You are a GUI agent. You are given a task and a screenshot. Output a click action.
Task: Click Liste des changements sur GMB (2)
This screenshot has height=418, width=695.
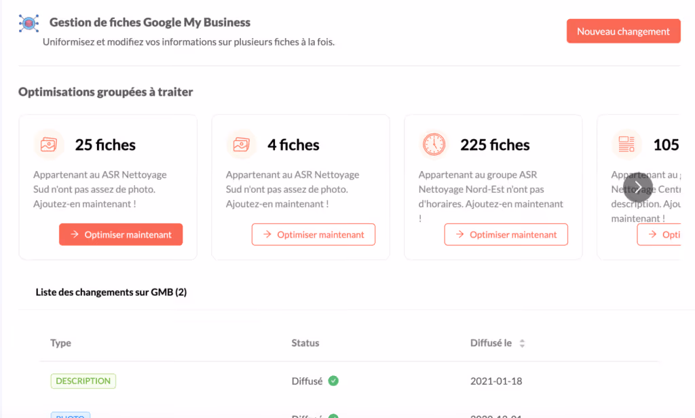point(111,292)
